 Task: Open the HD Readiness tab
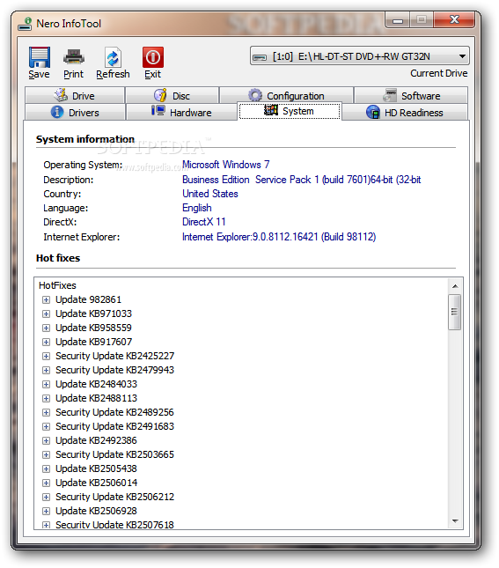(x=405, y=113)
